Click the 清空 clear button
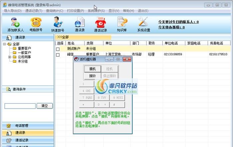 coord(45,106)
